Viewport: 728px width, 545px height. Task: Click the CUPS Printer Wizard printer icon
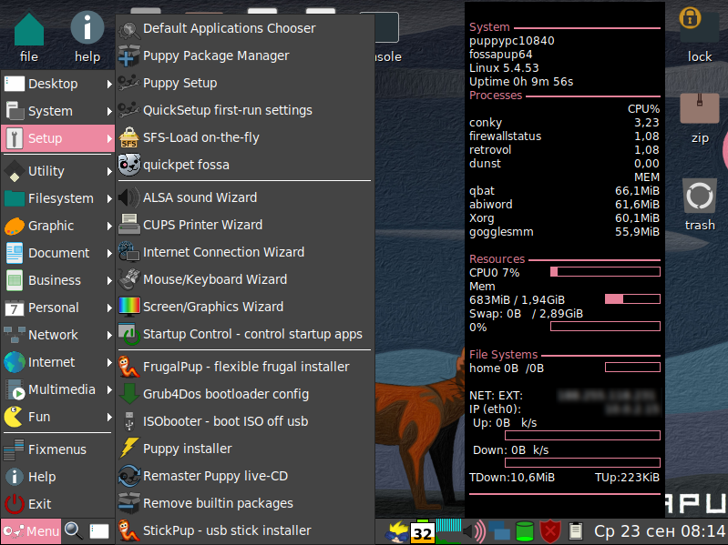129,226
